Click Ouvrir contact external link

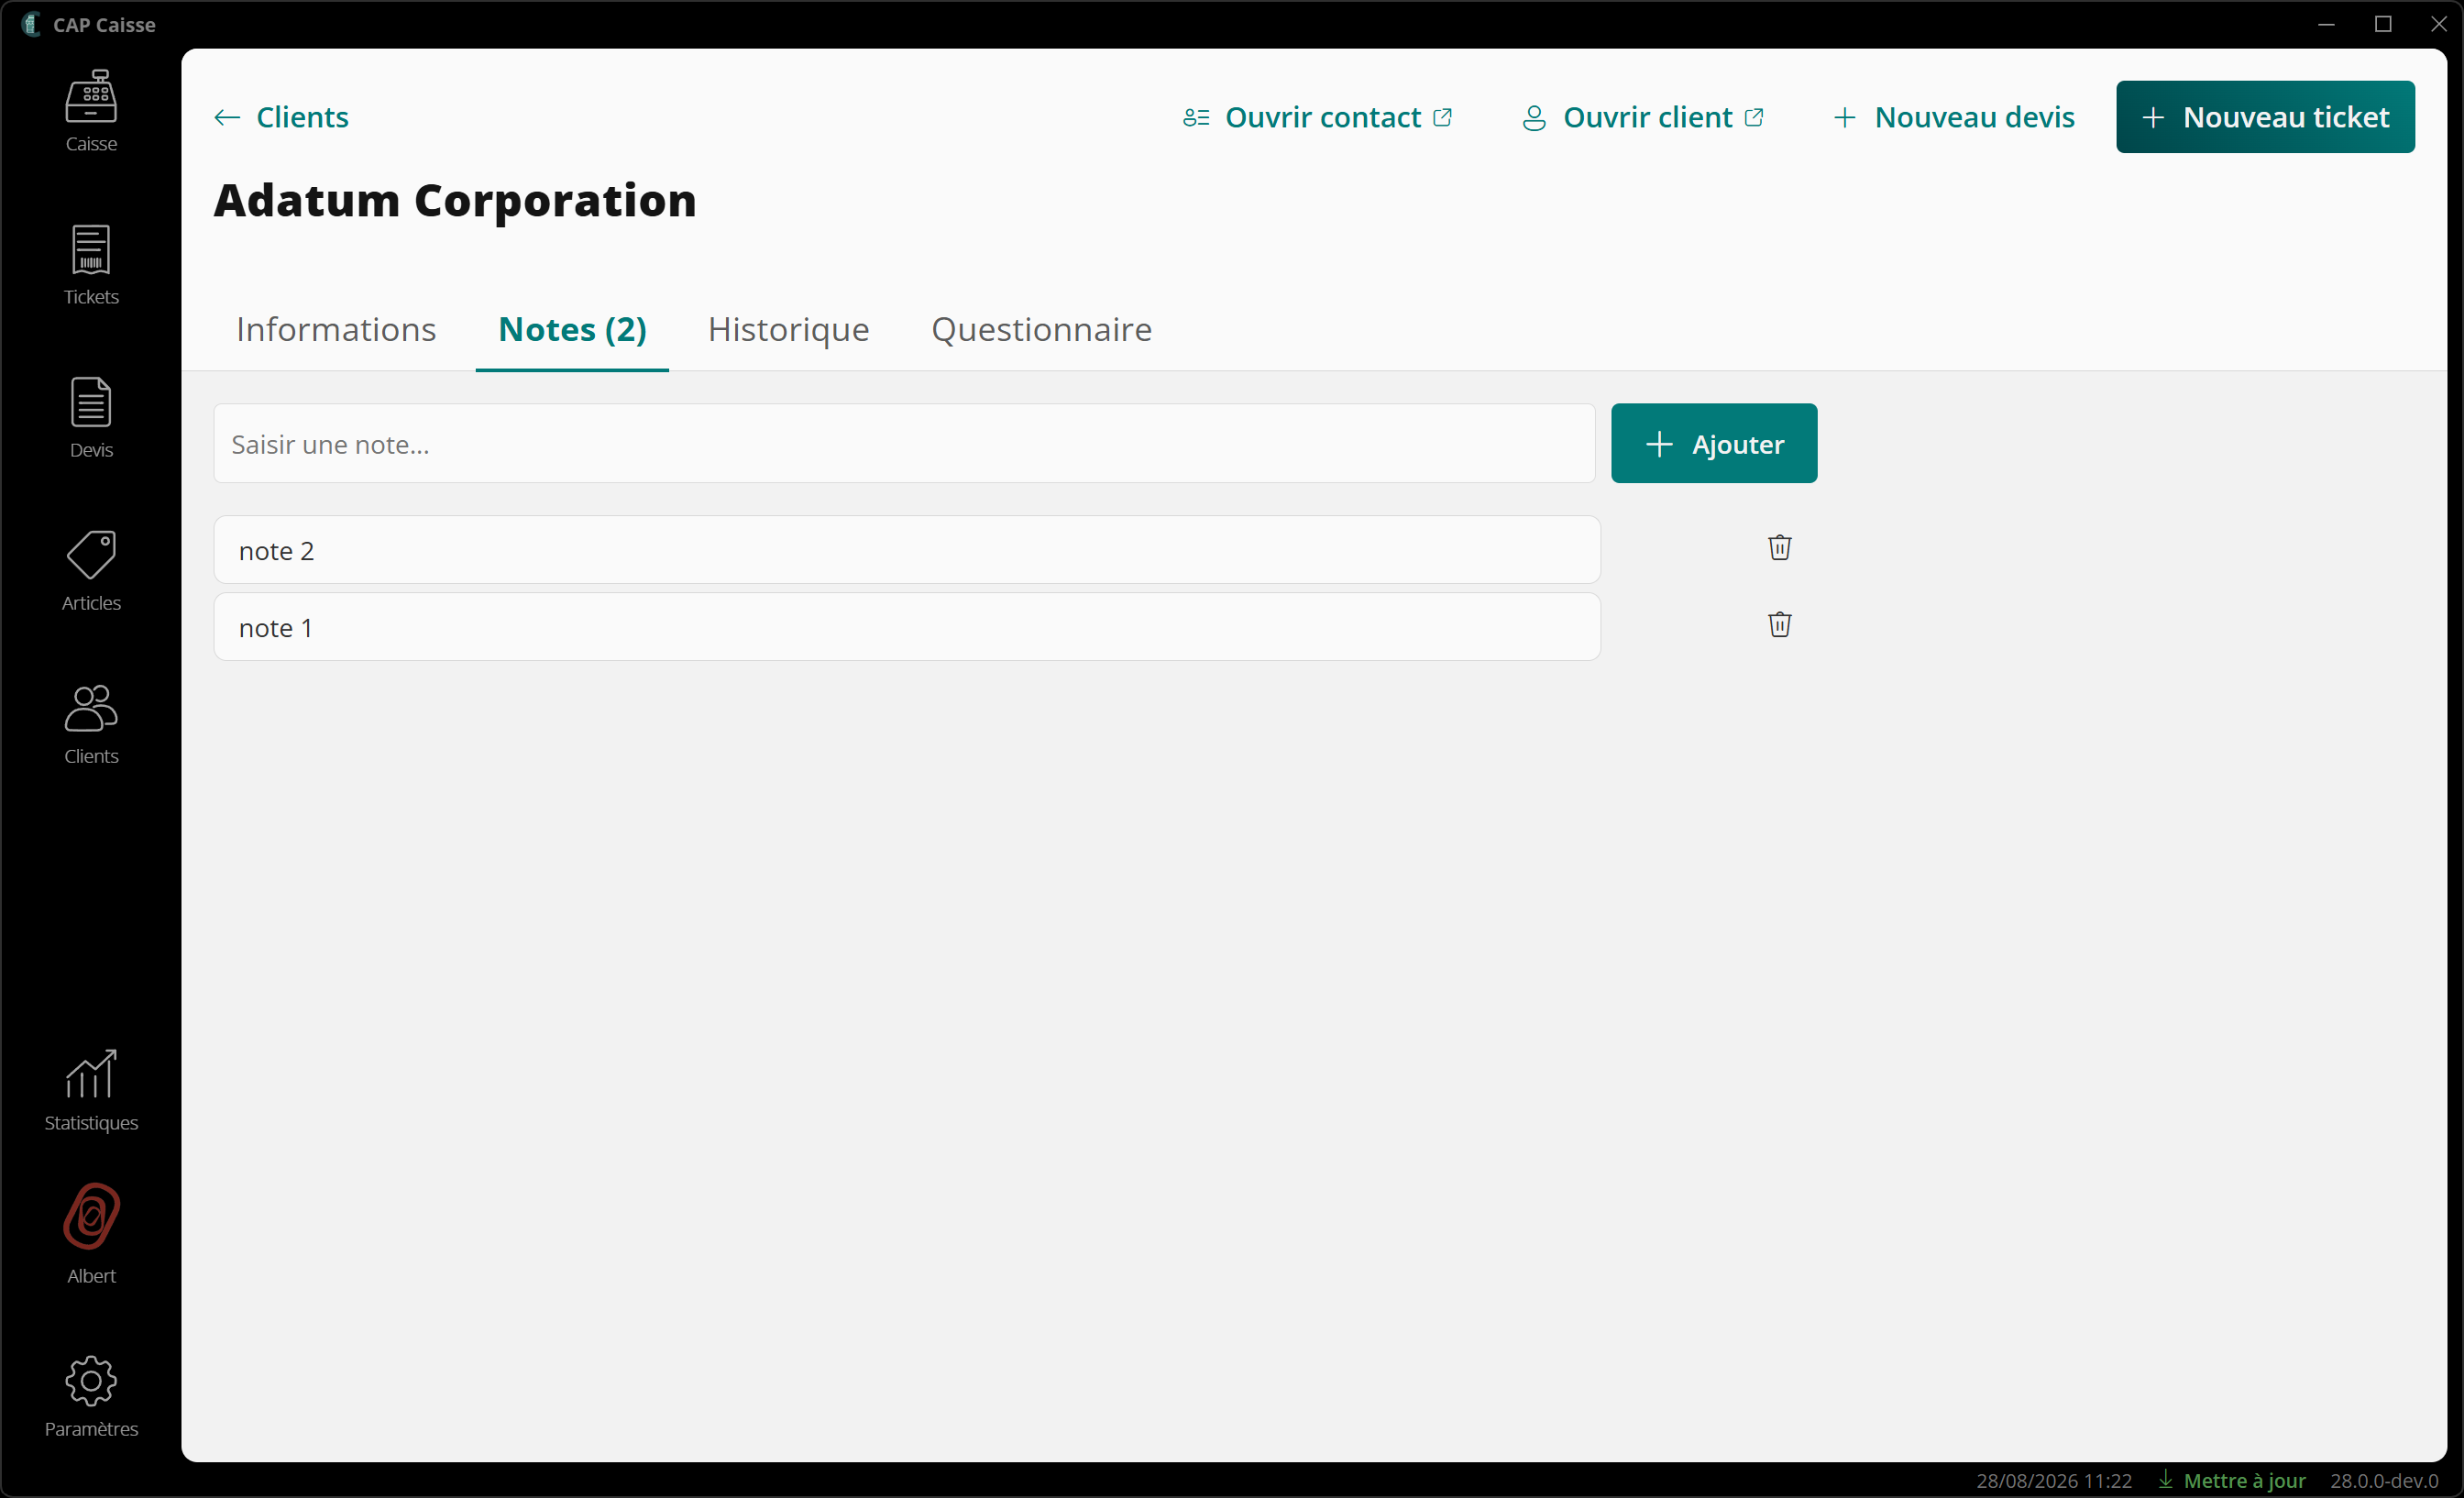1317,117
